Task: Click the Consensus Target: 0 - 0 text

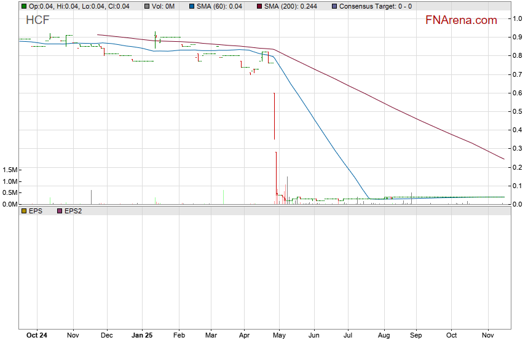Action: tap(375, 6)
